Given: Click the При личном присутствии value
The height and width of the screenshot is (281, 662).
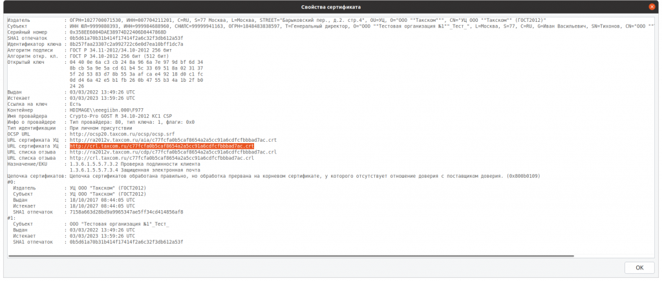Looking at the screenshot, I should tap(101, 128).
